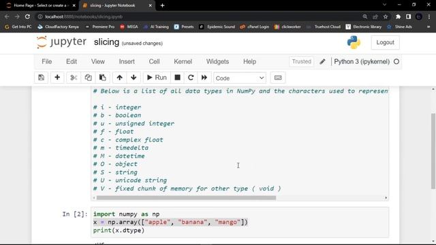
Task: Open the tab search chevron in title bar
Action: click(384, 5)
